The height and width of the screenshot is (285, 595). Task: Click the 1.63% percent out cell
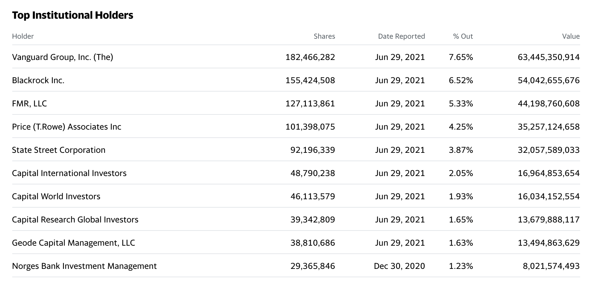[x=461, y=243]
